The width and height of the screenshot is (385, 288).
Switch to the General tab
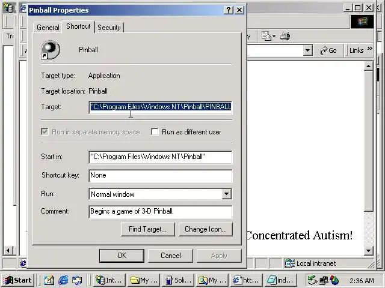tap(48, 28)
